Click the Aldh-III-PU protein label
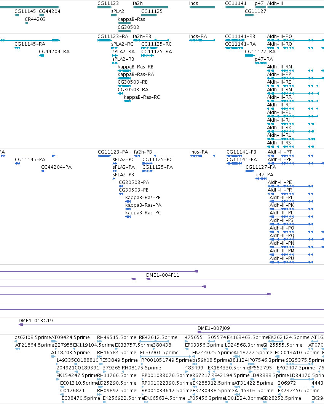 coord(282,258)
